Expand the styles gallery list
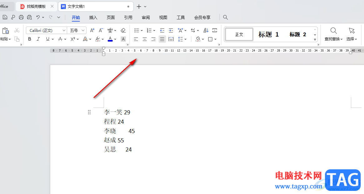 [x=315, y=39]
